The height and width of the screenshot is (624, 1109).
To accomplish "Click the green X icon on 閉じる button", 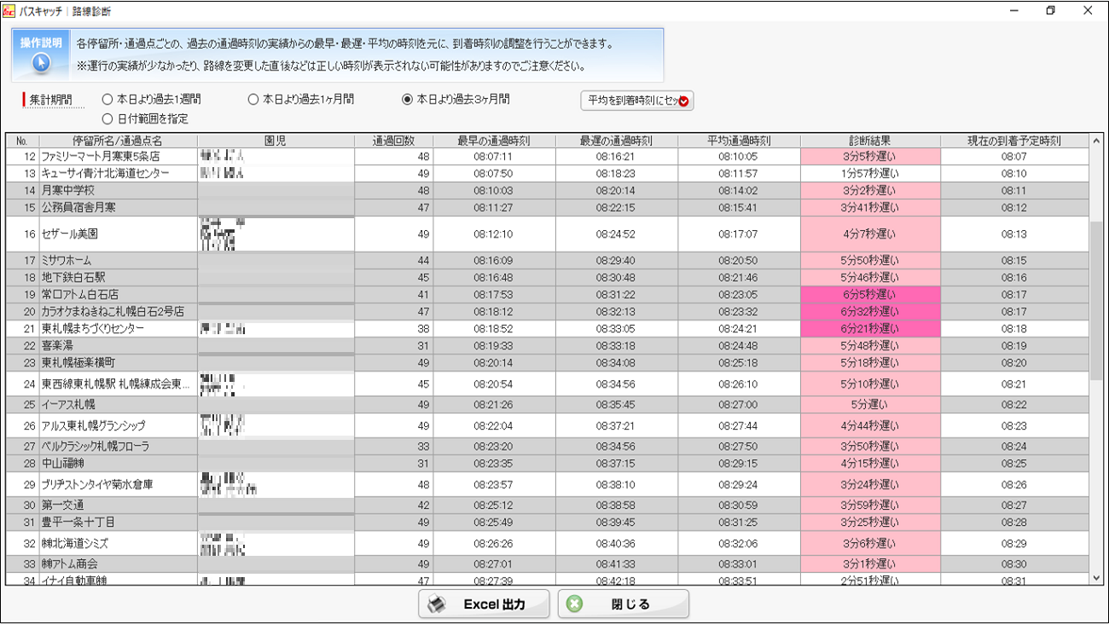I will [x=575, y=604].
